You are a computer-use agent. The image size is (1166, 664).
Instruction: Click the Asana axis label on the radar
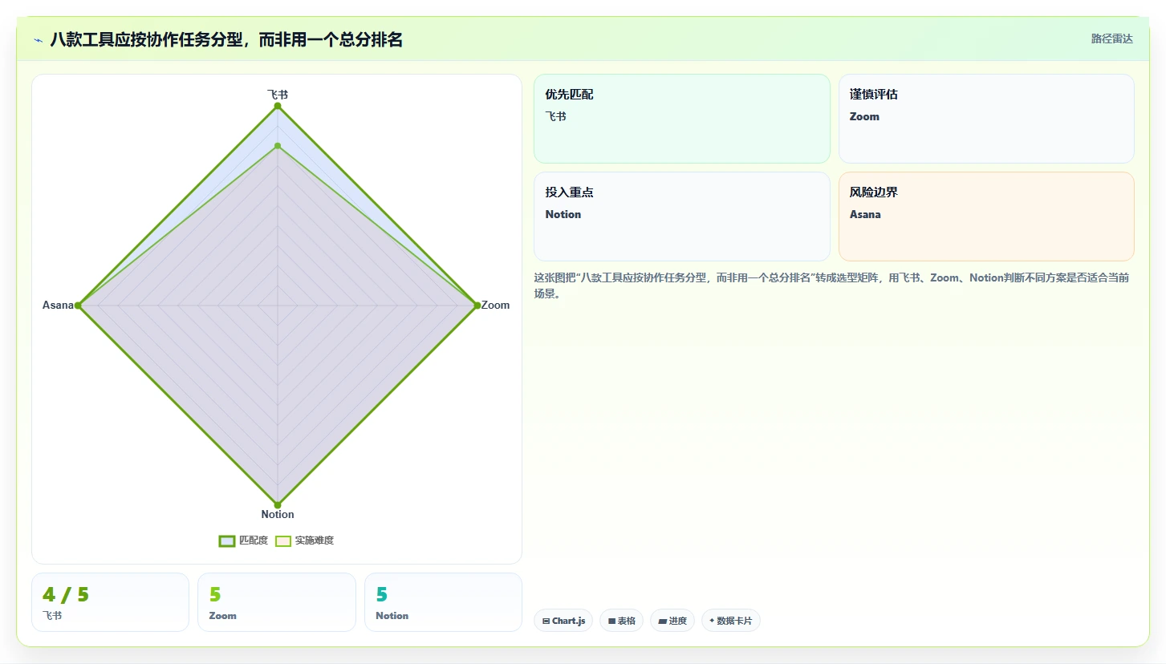(x=58, y=305)
